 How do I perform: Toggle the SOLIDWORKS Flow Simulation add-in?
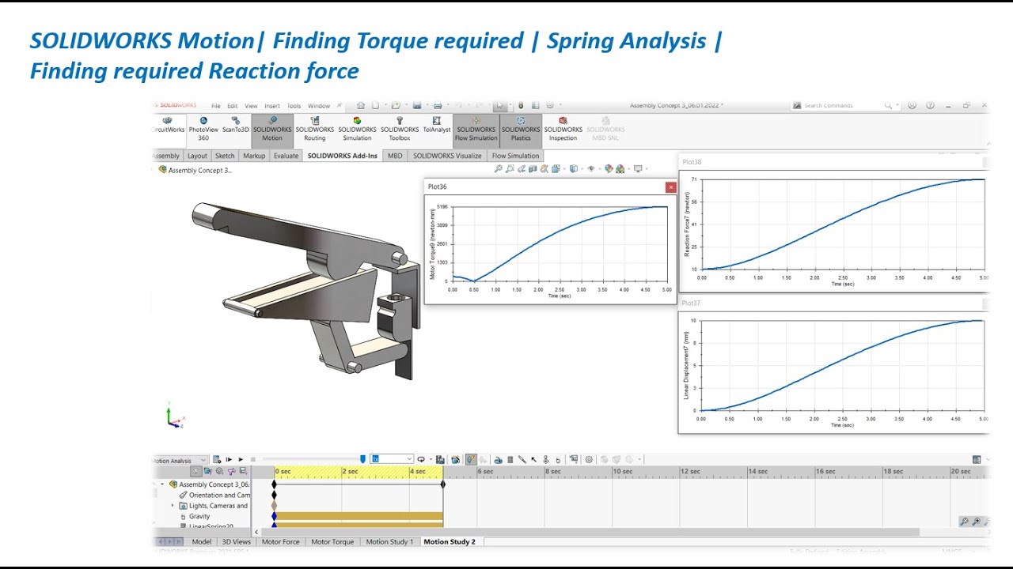pyautogui.click(x=476, y=130)
